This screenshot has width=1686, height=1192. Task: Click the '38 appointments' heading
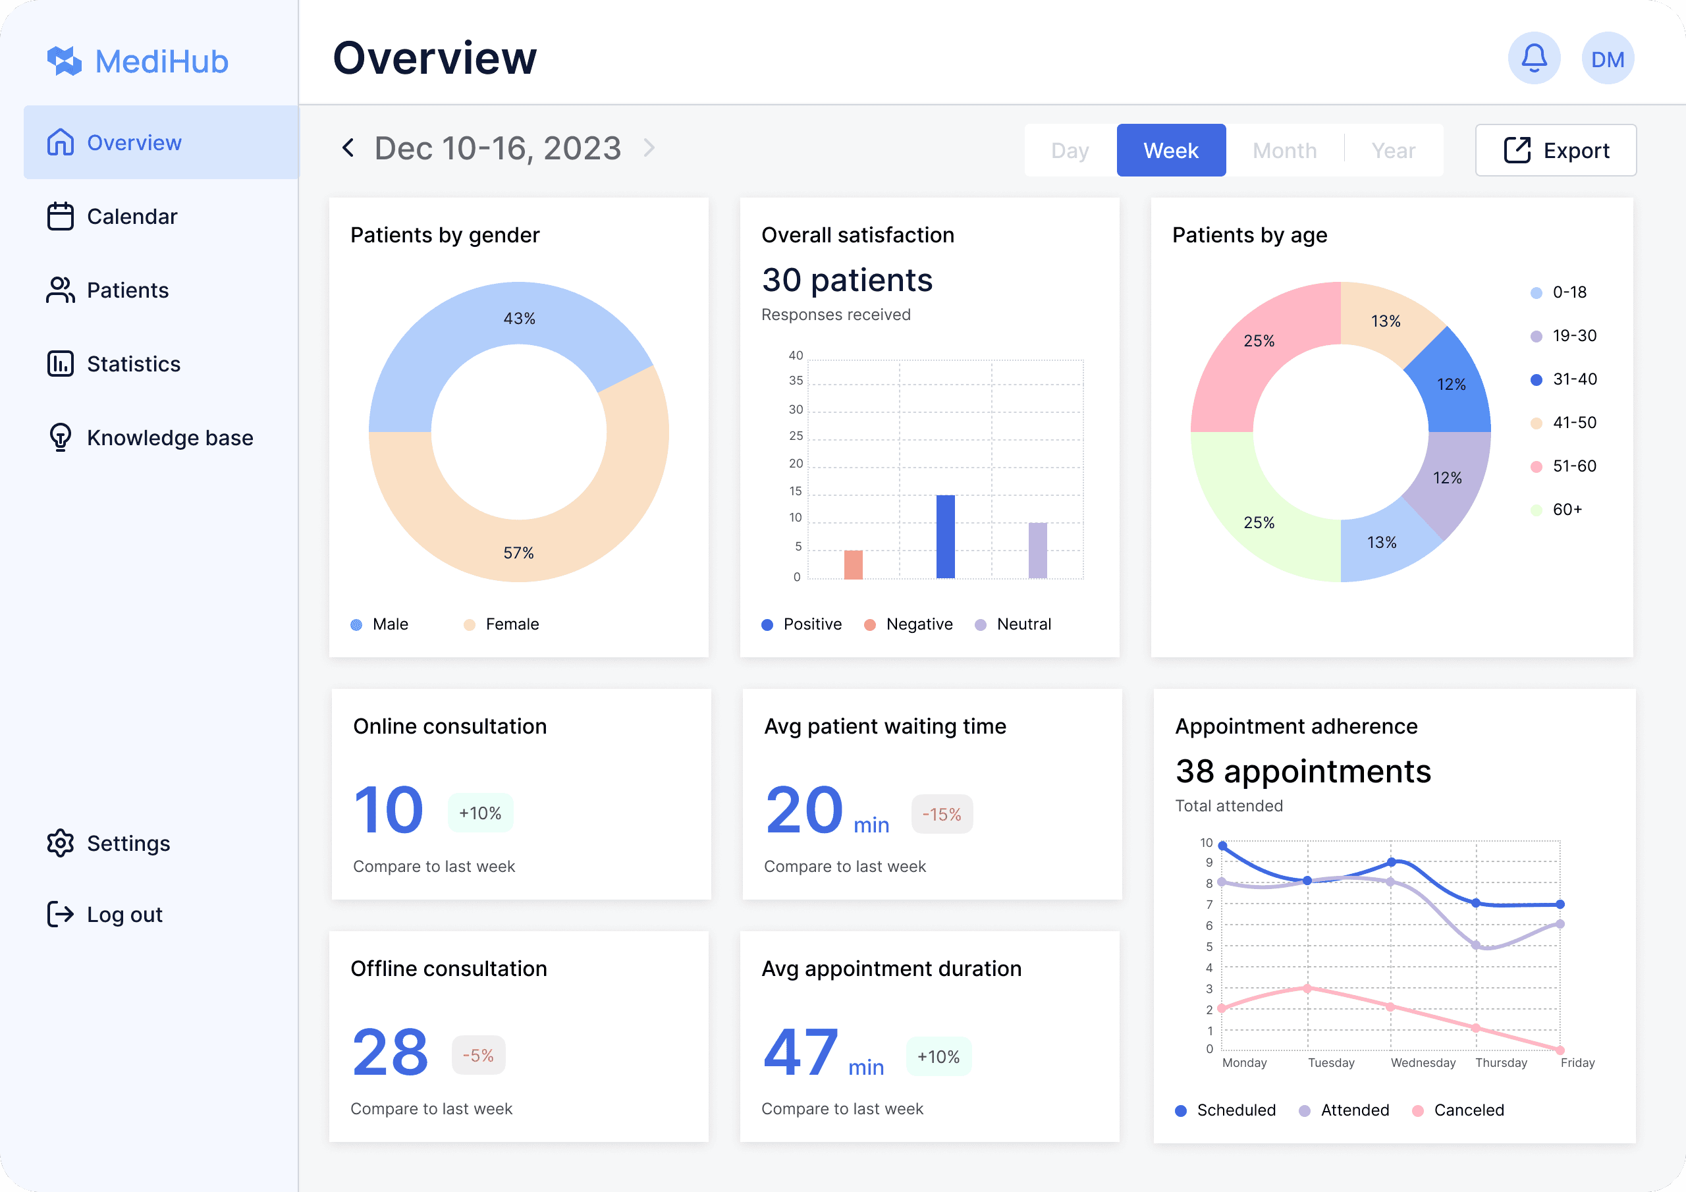[1303, 772]
